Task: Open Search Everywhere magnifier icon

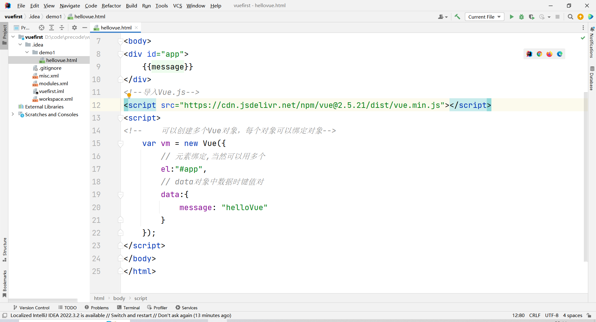Action: point(570,17)
